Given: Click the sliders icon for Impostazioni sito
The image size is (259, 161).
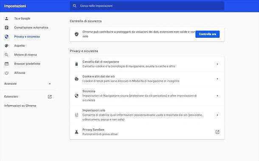Looking at the screenshot, I should tap(76, 115).
